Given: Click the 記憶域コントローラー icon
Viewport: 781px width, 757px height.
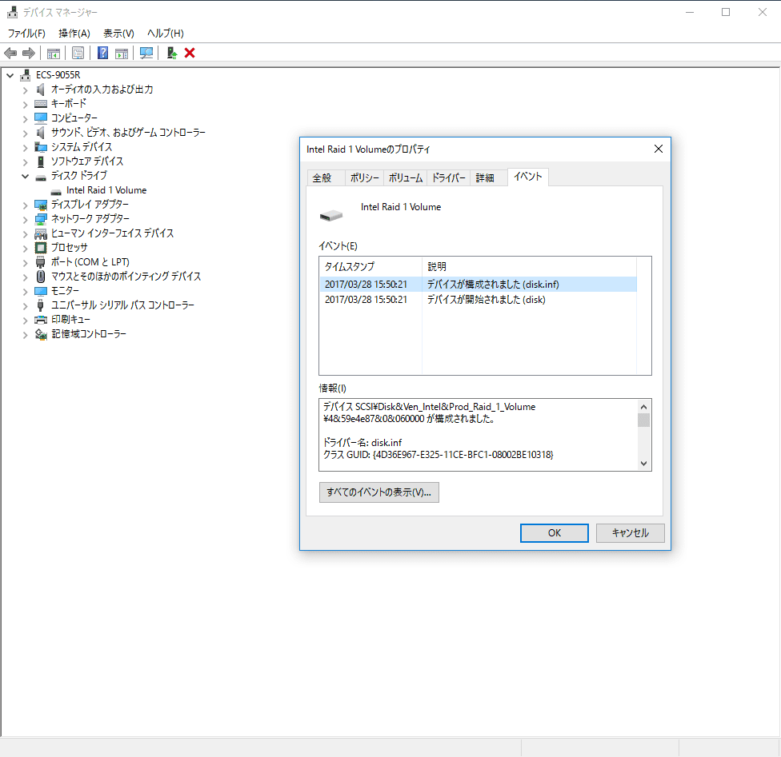Looking at the screenshot, I should pos(41,334).
